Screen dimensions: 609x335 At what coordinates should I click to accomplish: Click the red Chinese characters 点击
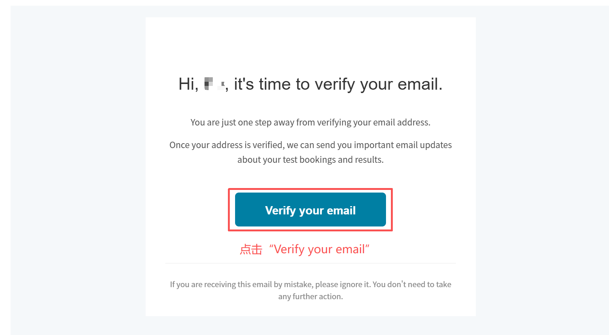[251, 249]
